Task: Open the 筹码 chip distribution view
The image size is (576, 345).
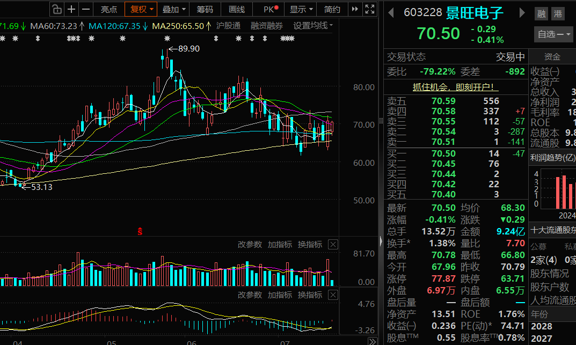Action: [x=205, y=9]
